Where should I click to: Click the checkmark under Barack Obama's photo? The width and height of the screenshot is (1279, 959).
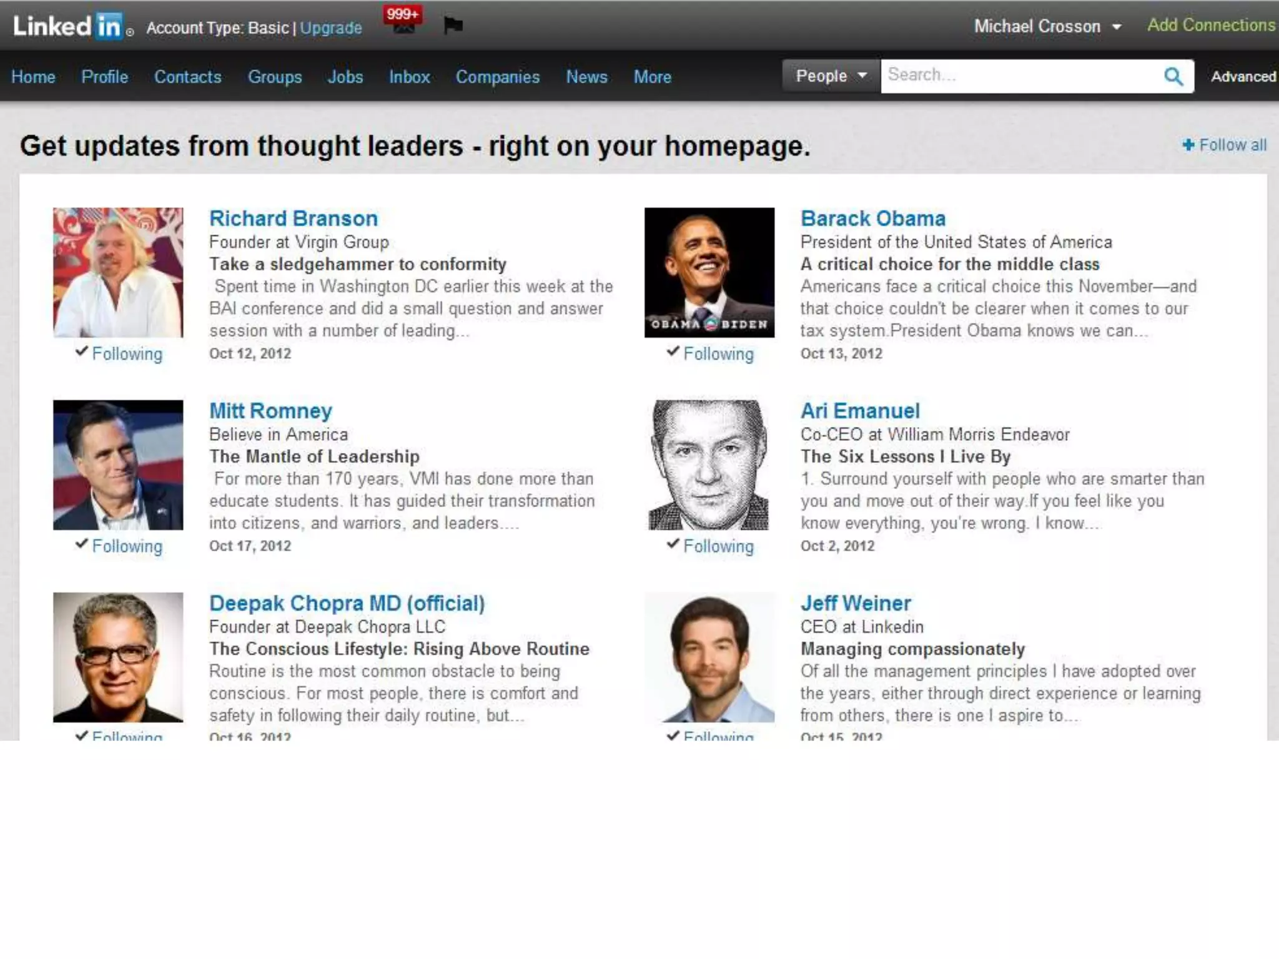(x=673, y=352)
